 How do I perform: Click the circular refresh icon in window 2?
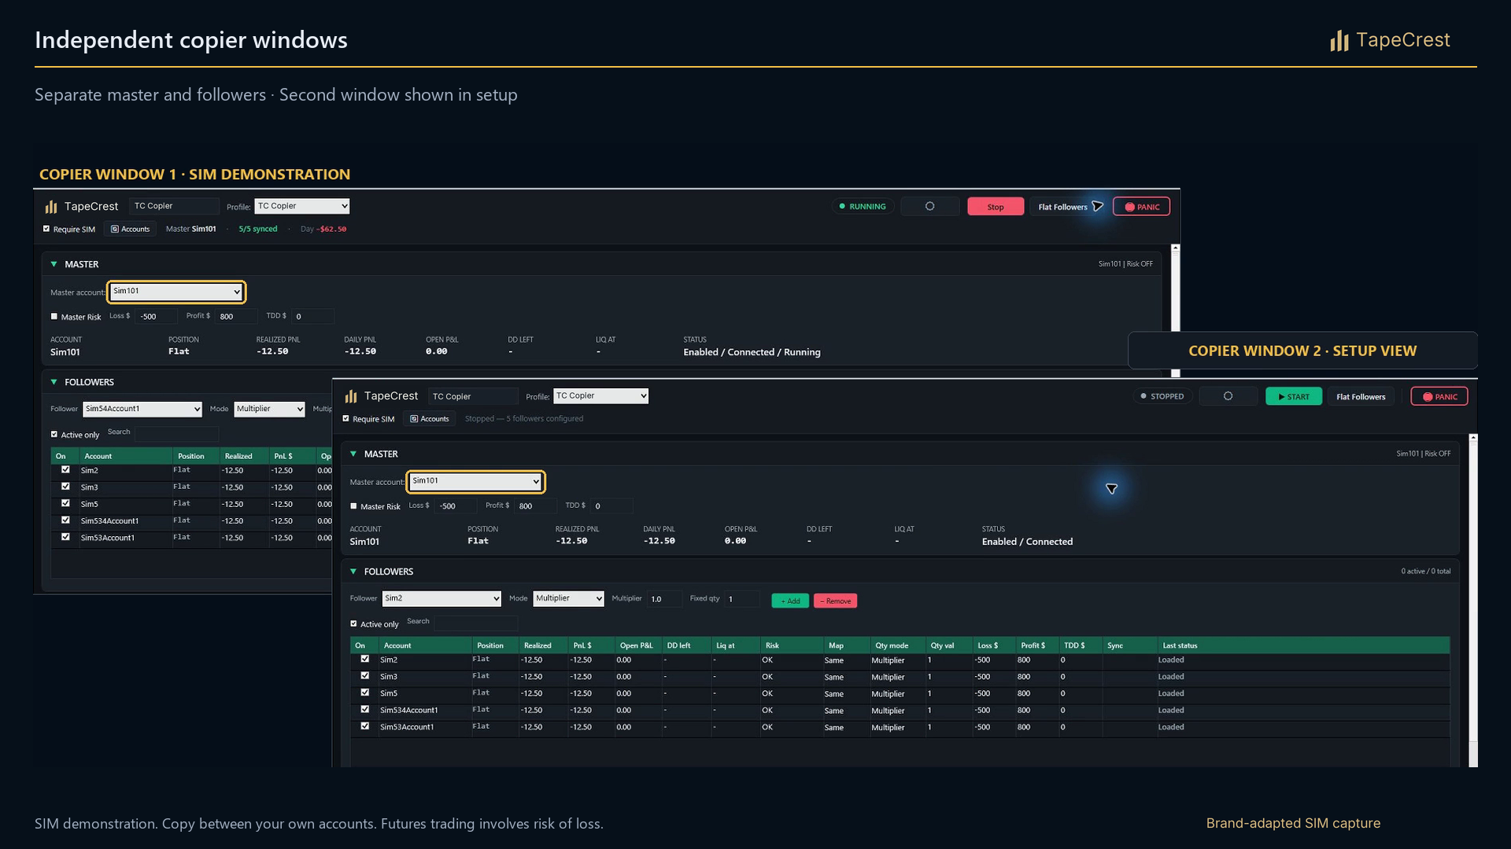[1228, 396]
